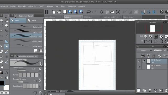Click the Fill bucket icon in command bar
The height and width of the screenshot is (95, 168).
coord(112,12)
